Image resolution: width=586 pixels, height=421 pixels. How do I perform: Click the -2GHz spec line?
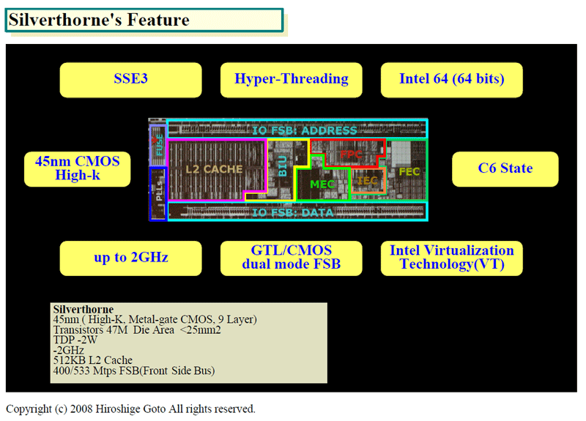click(x=69, y=350)
